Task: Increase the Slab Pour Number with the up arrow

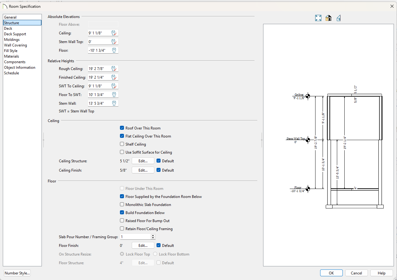Action: coord(153,235)
